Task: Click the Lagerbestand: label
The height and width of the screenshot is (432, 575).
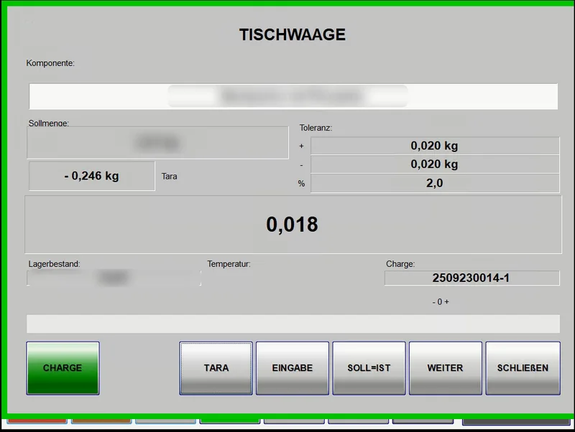Action: click(55, 264)
